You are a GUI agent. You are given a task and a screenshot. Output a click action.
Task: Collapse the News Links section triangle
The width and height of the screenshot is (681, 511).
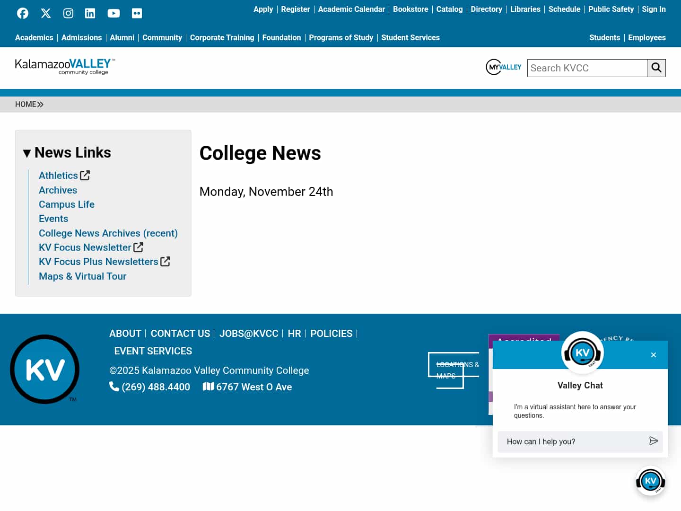coord(27,152)
